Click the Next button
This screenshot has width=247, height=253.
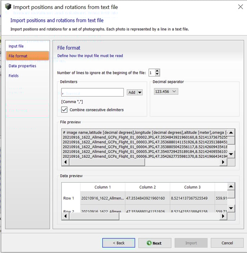(155, 243)
